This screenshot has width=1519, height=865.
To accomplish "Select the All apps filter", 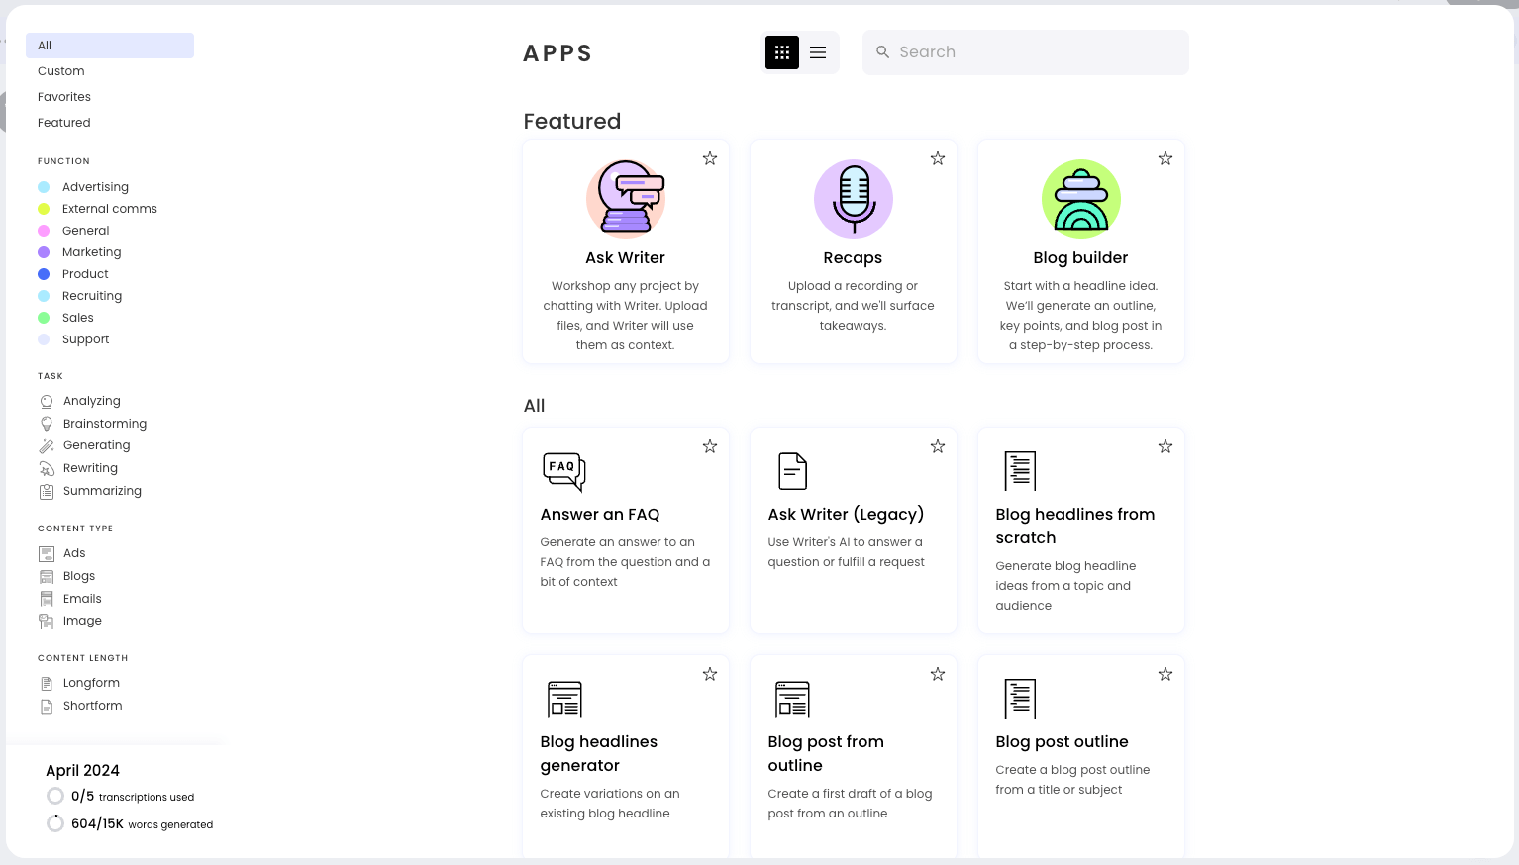I will 110,46.
